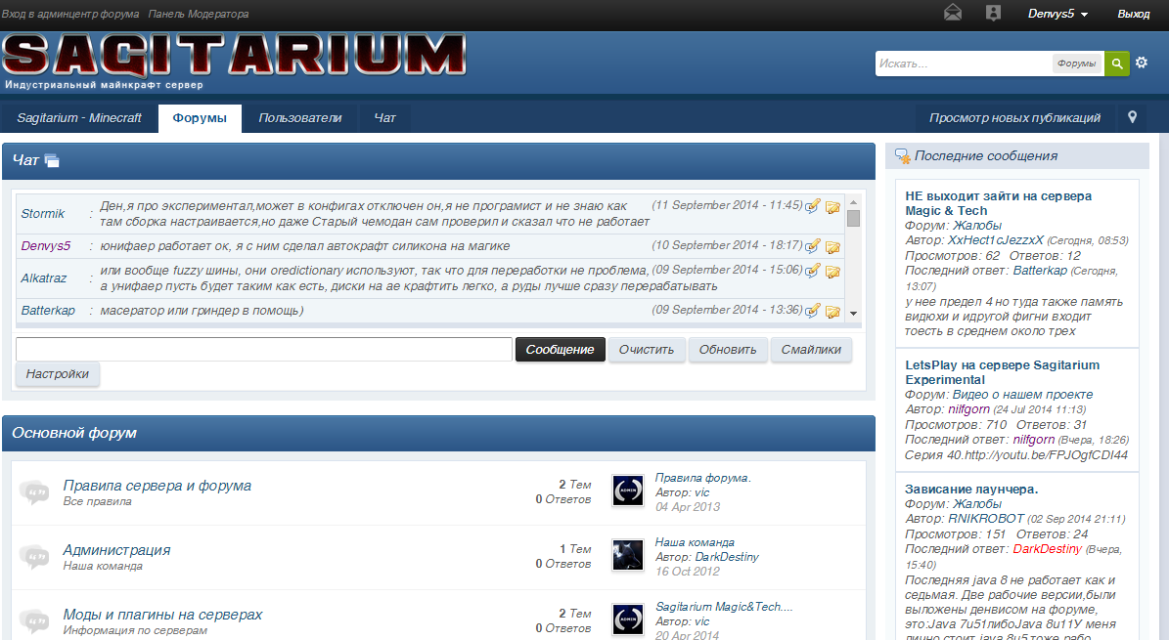Pop out chat window icon beside Чат

click(x=52, y=160)
